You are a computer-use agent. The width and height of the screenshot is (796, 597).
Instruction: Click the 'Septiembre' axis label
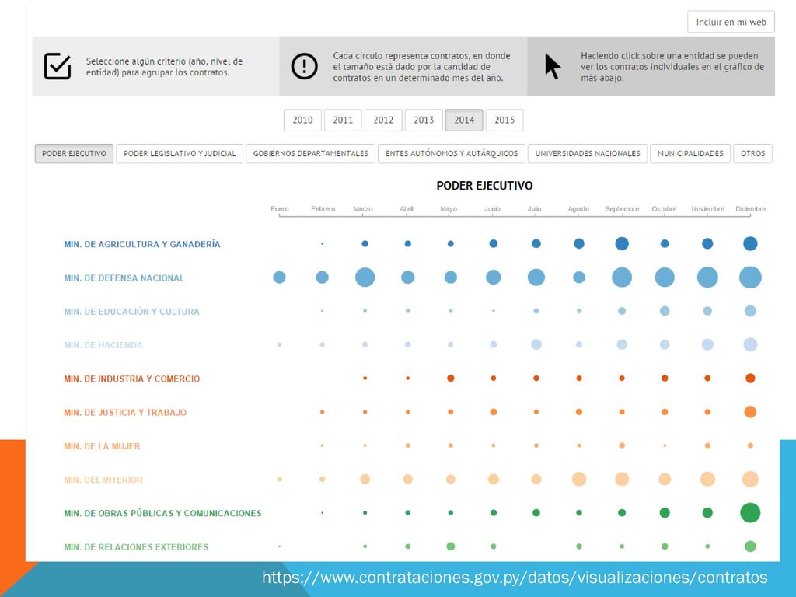(622, 208)
